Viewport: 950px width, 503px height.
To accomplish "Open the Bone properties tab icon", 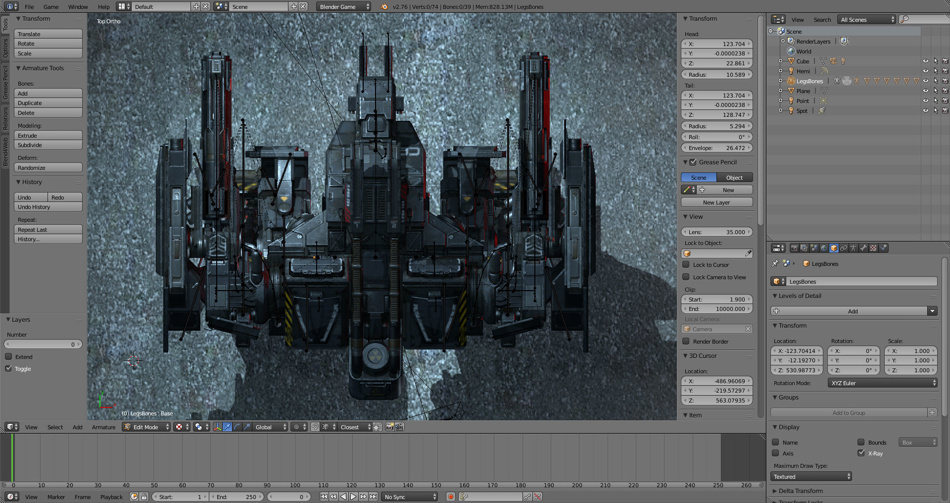I will tap(863, 248).
